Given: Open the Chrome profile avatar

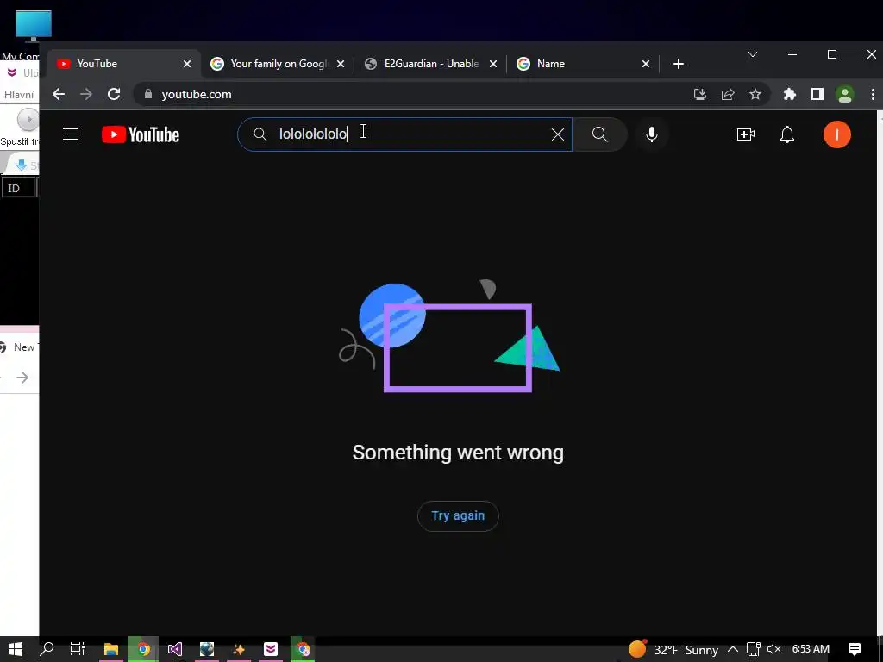Looking at the screenshot, I should coord(845,94).
